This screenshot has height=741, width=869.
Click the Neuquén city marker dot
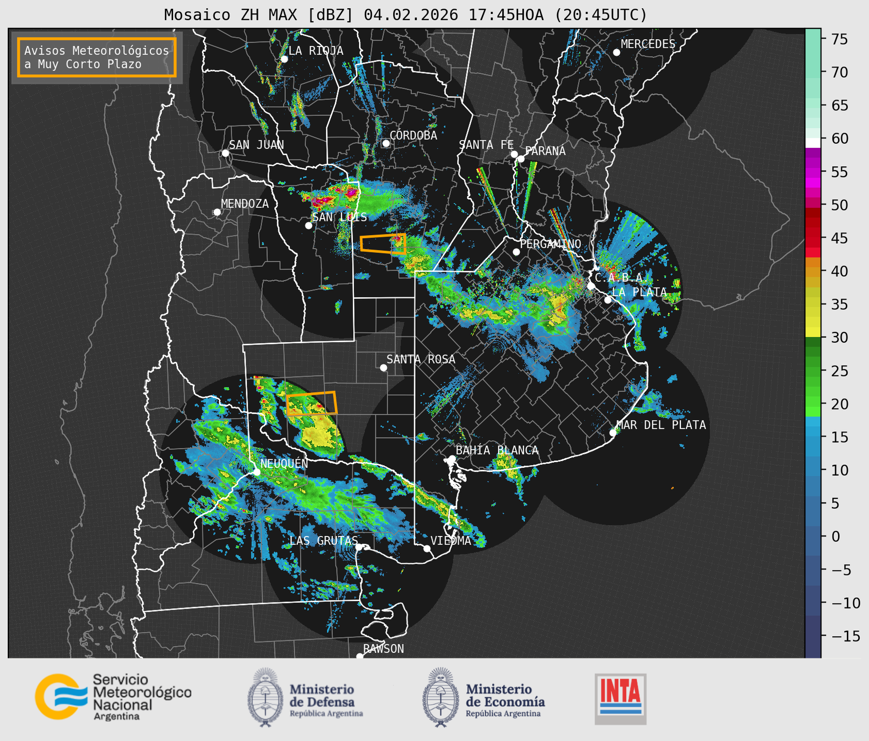tap(257, 471)
